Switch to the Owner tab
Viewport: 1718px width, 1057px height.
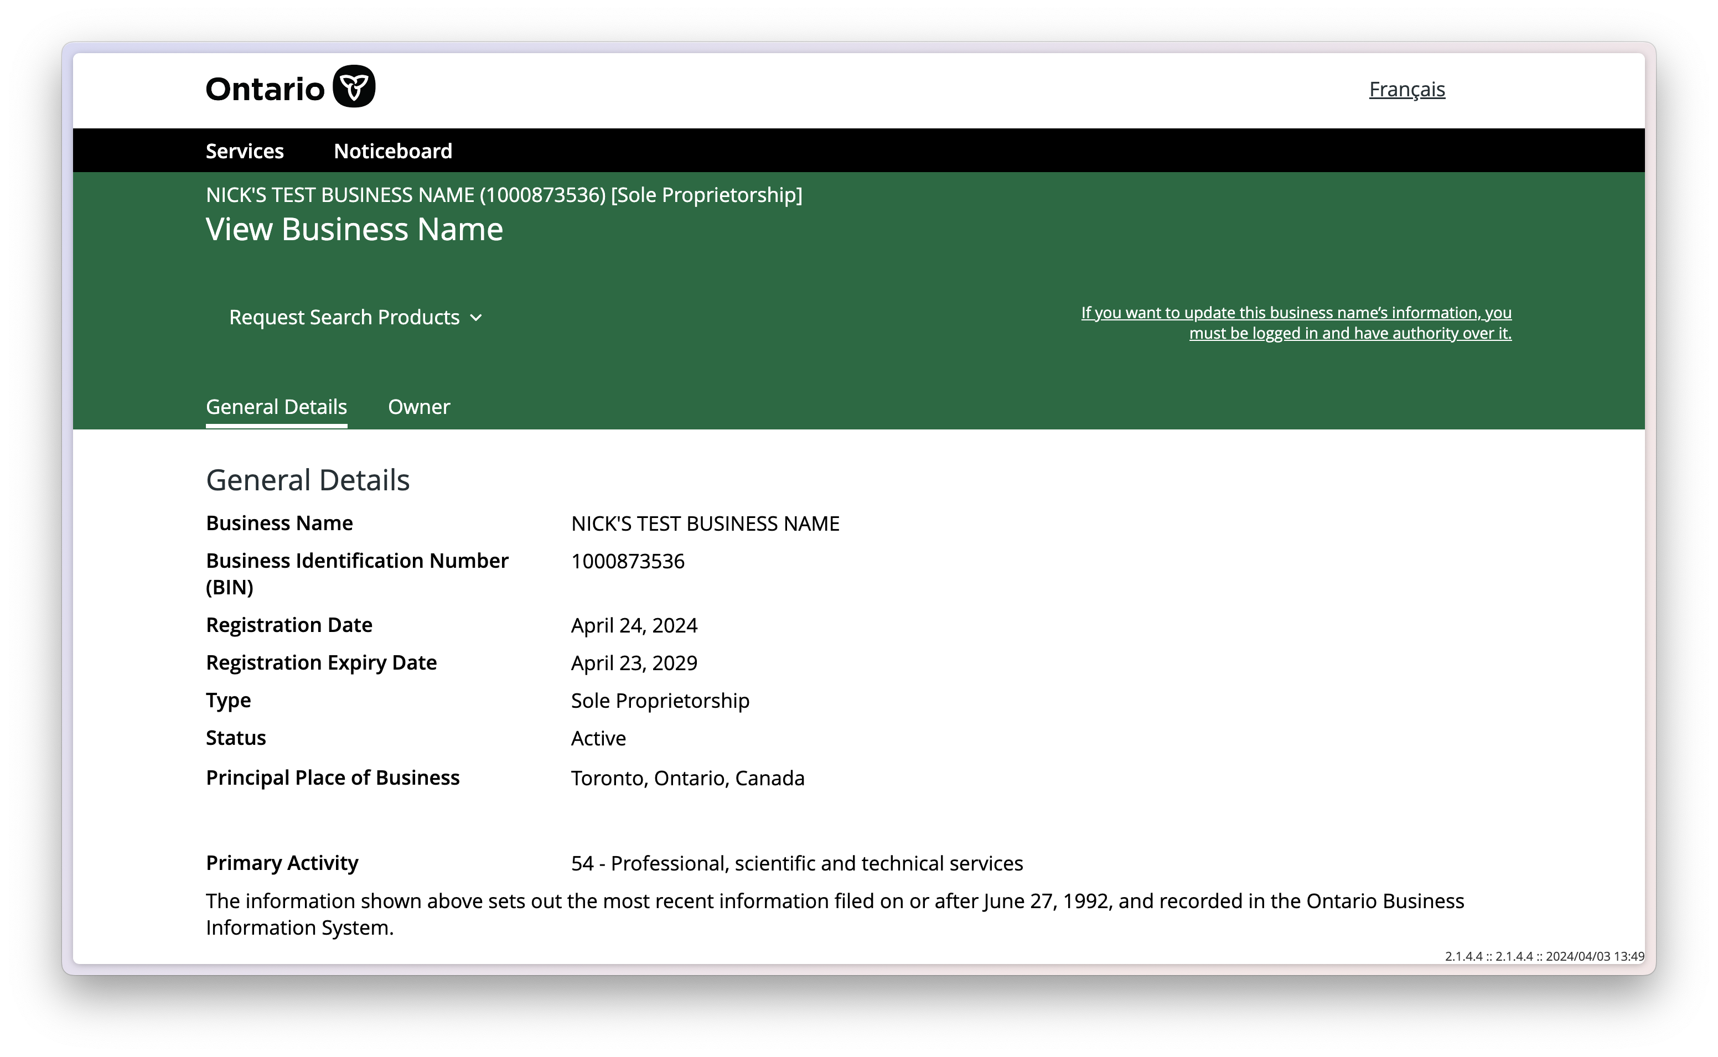click(x=418, y=407)
